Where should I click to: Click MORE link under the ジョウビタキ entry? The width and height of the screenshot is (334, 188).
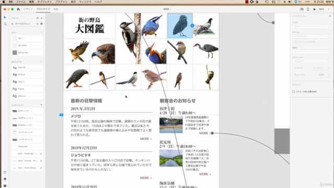pyautogui.click(x=146, y=178)
